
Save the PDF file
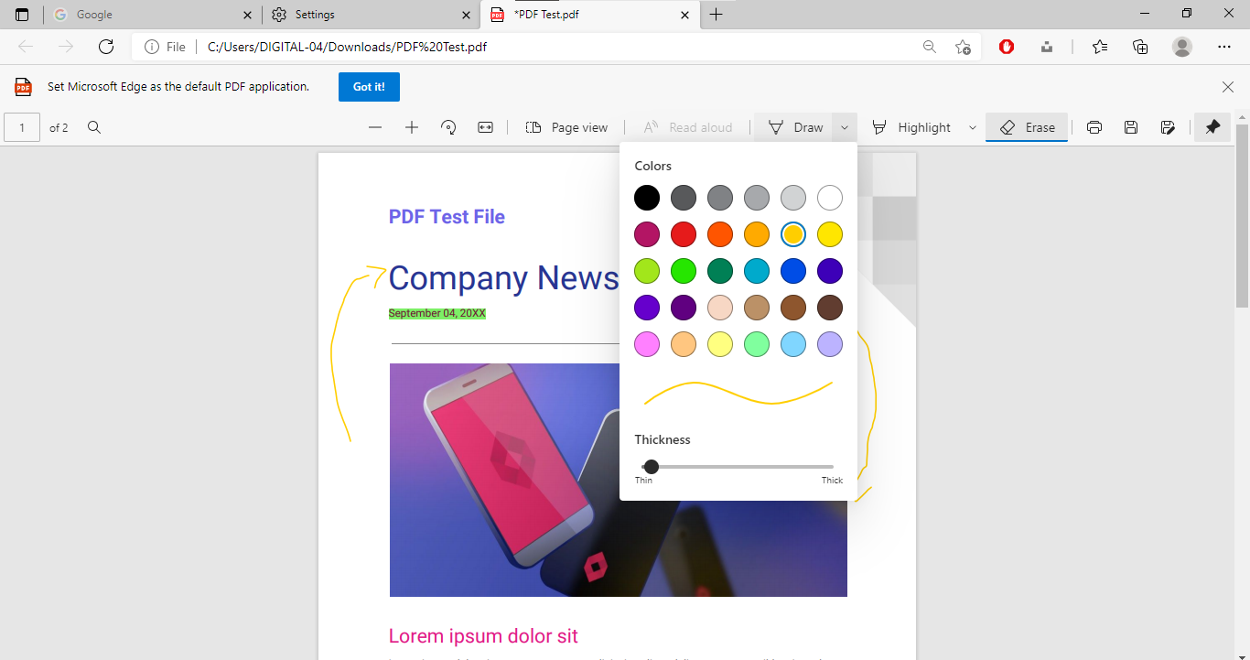[x=1131, y=127]
